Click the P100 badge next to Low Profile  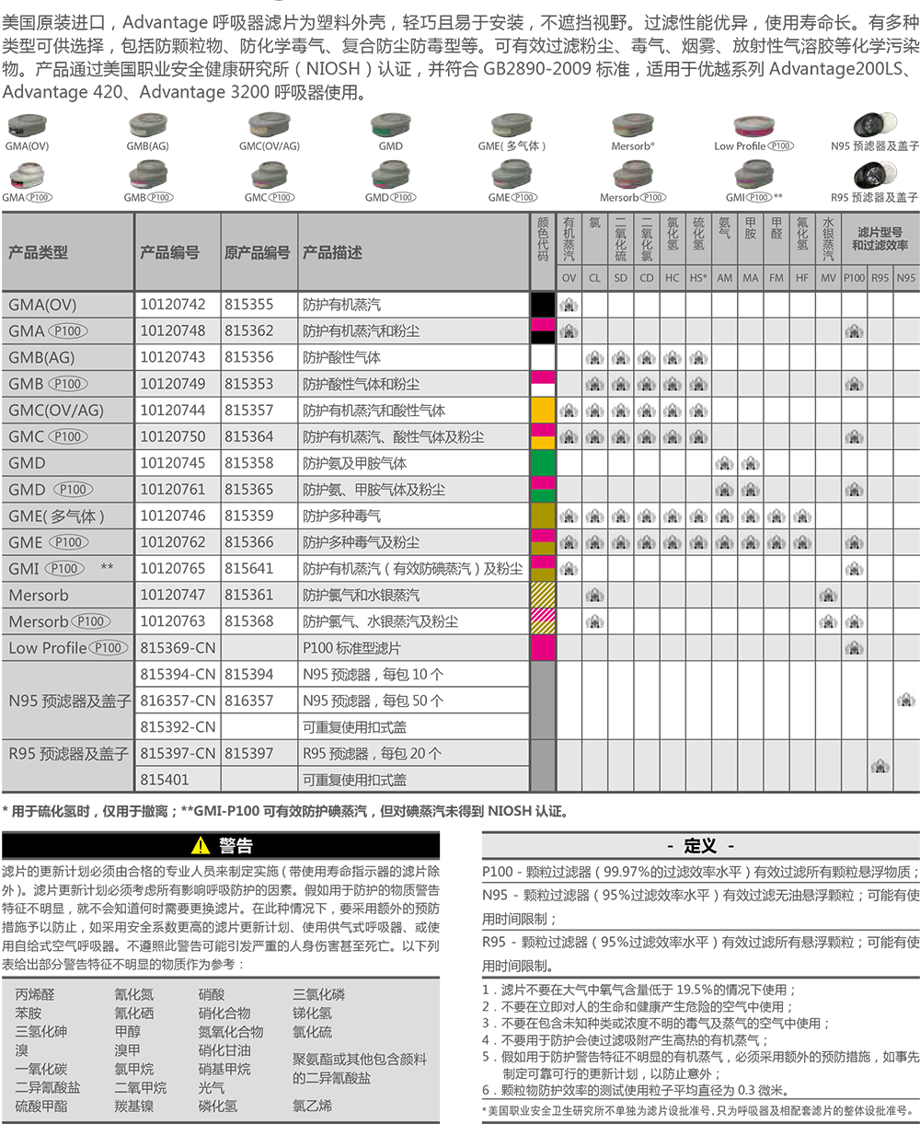pyautogui.click(x=109, y=648)
